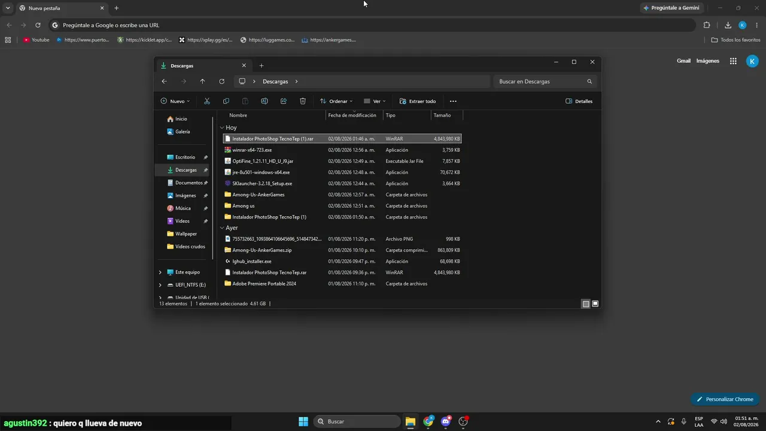The image size is (766, 431).
Task: Open the ankergames bookmark
Action: click(x=329, y=40)
